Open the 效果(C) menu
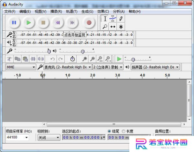This screenshot has height=152, width=194. pos(103,12)
